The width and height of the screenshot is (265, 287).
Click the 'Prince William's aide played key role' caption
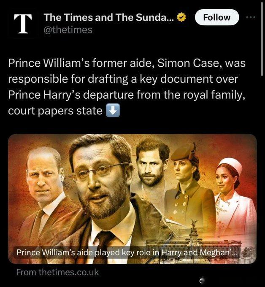127,252
